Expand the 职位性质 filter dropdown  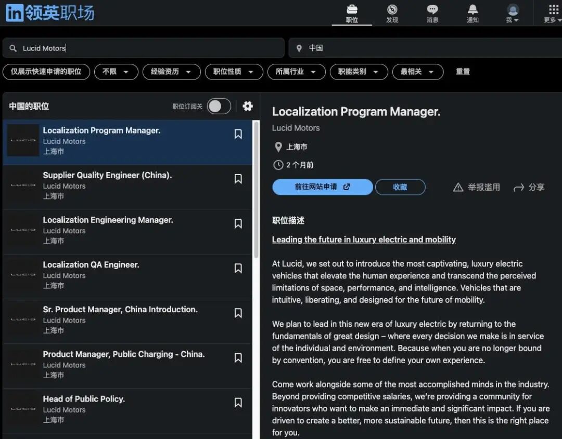(x=234, y=72)
